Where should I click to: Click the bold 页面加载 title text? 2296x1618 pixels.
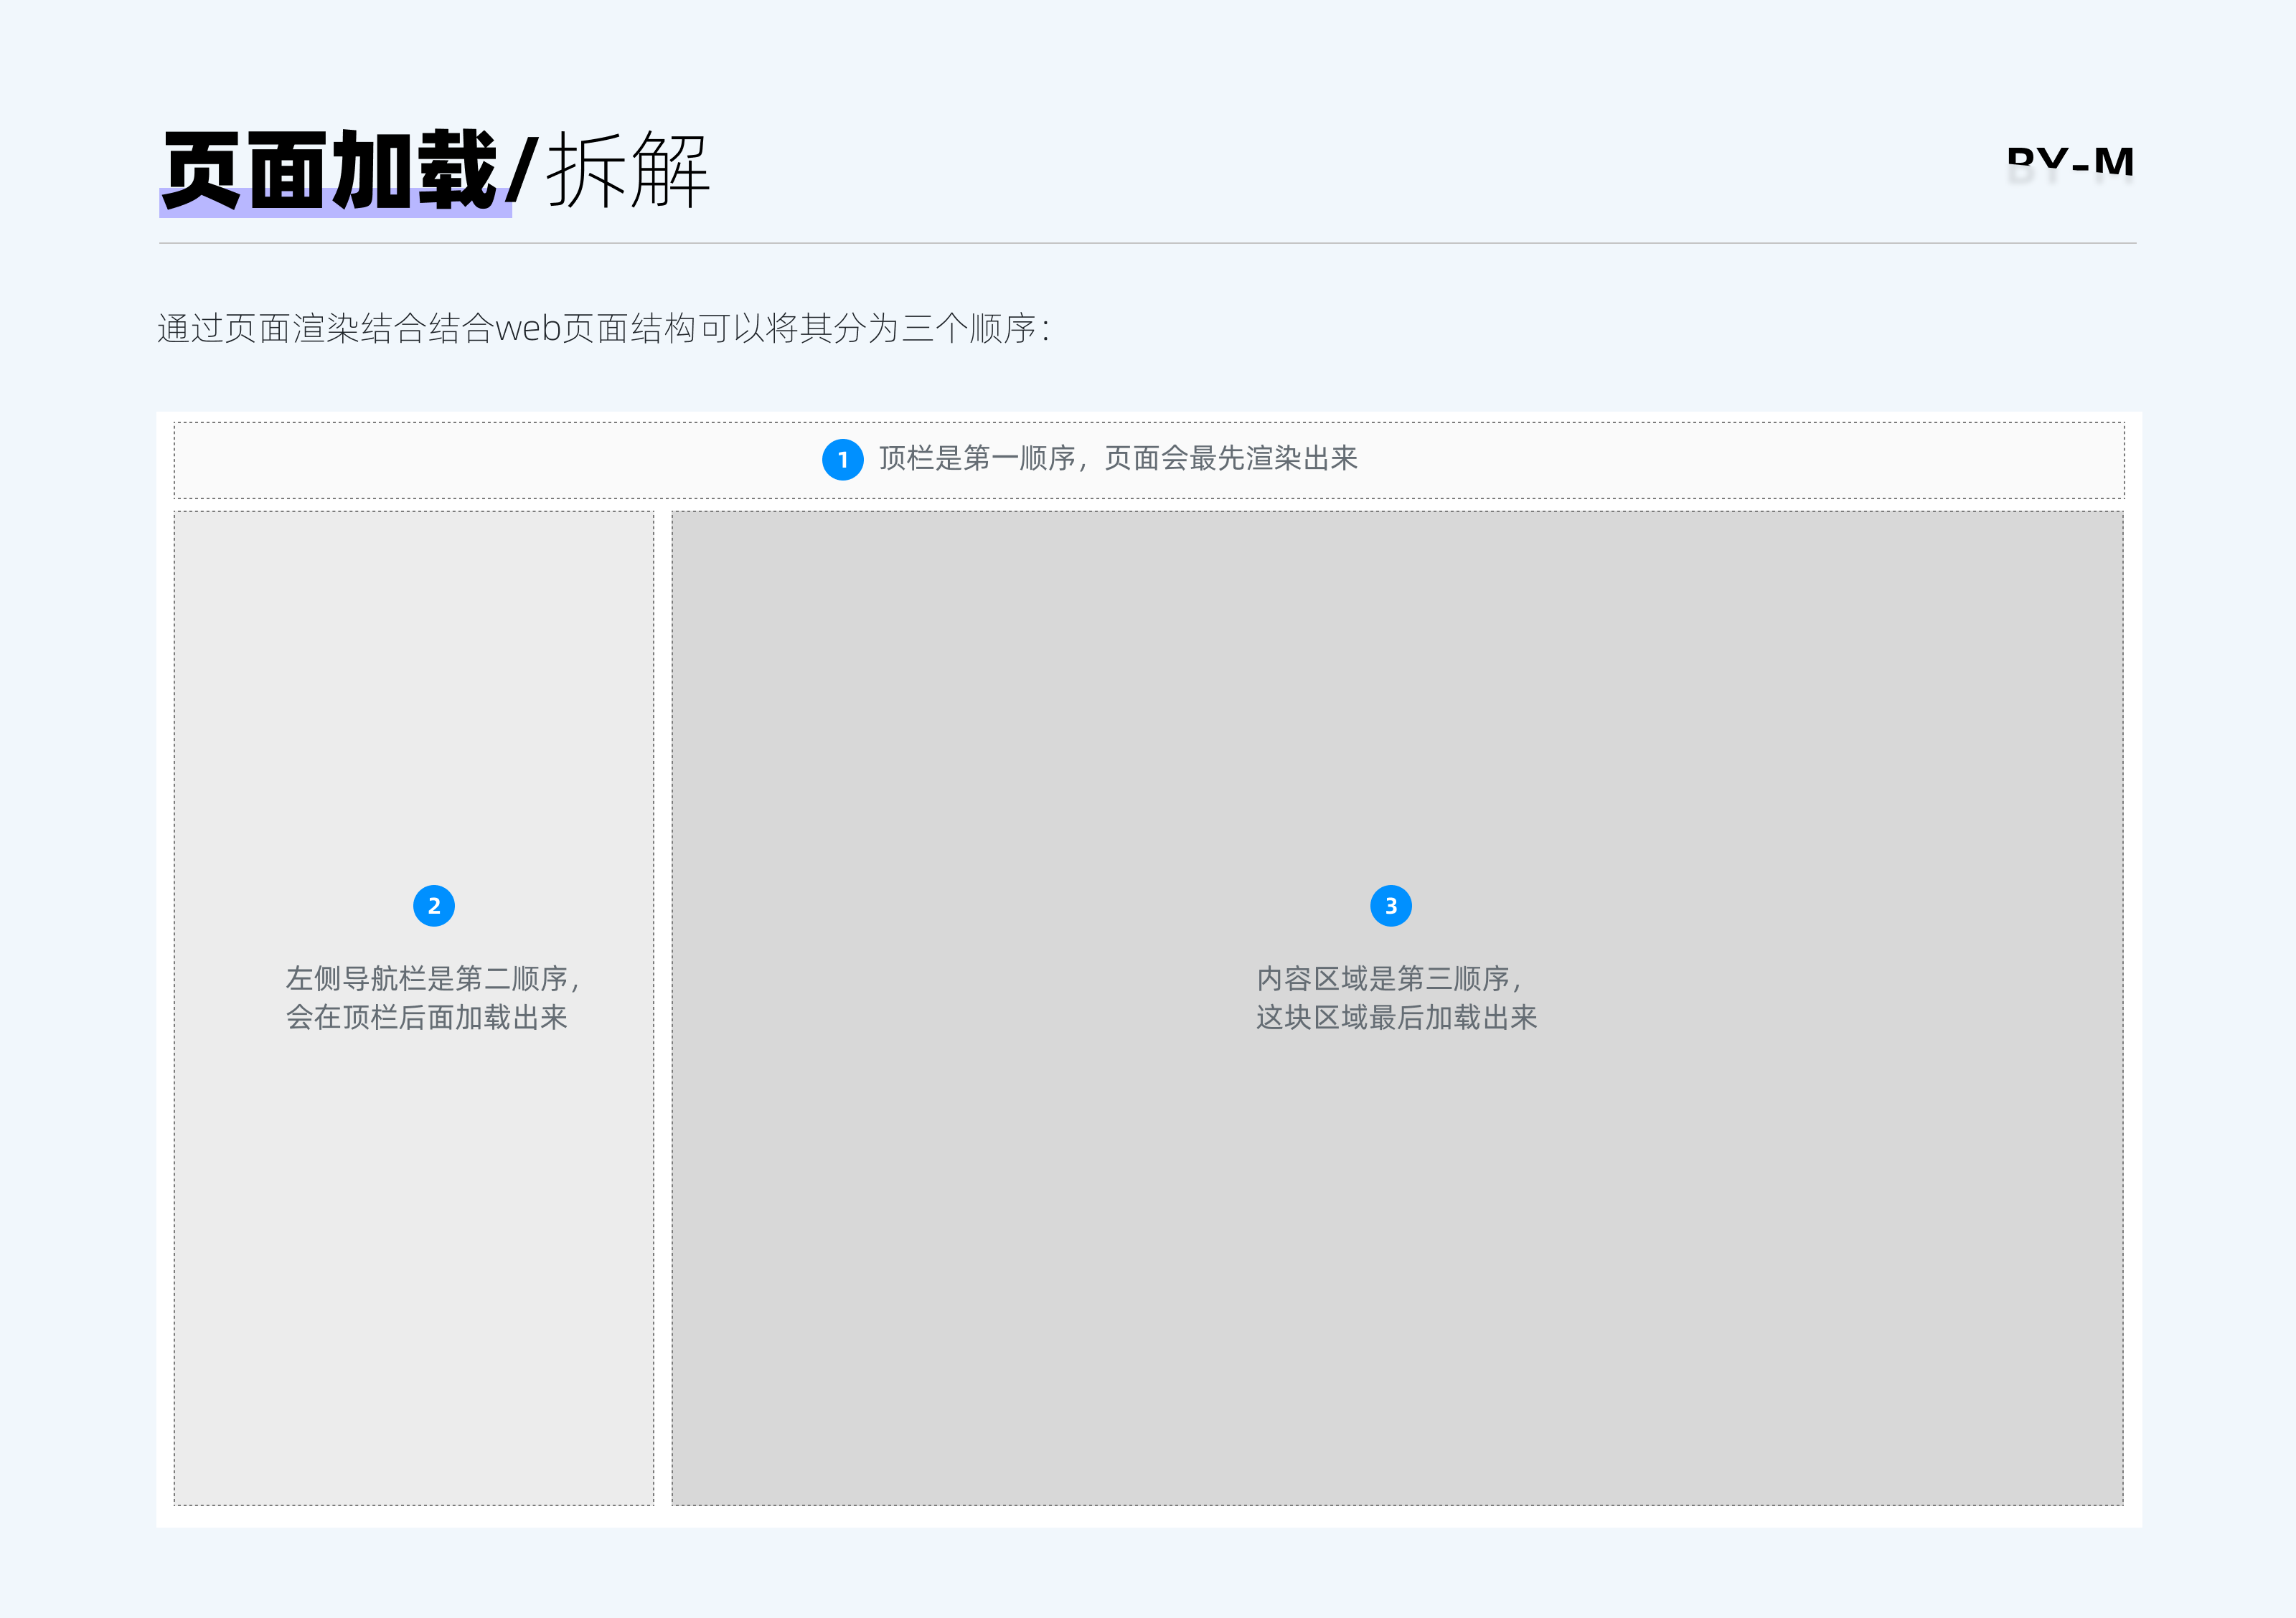(x=330, y=170)
